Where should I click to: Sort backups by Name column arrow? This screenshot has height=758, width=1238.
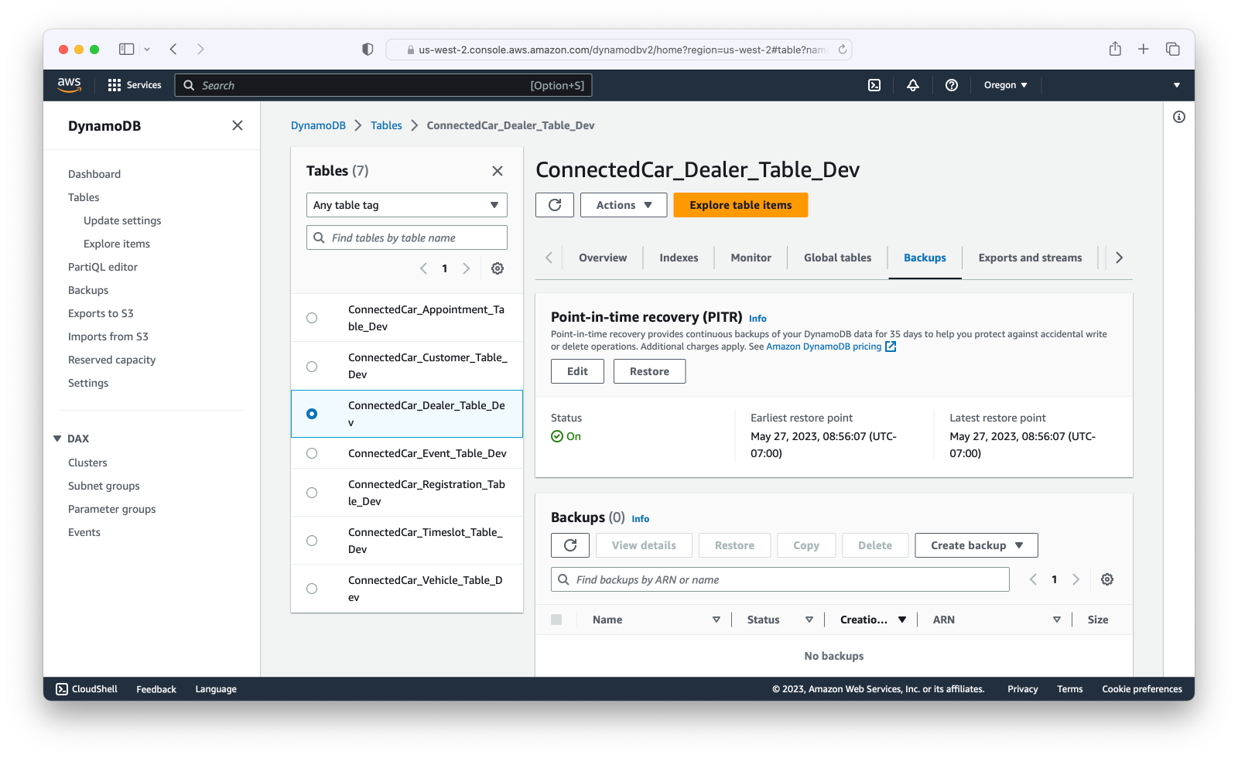[x=716, y=620]
